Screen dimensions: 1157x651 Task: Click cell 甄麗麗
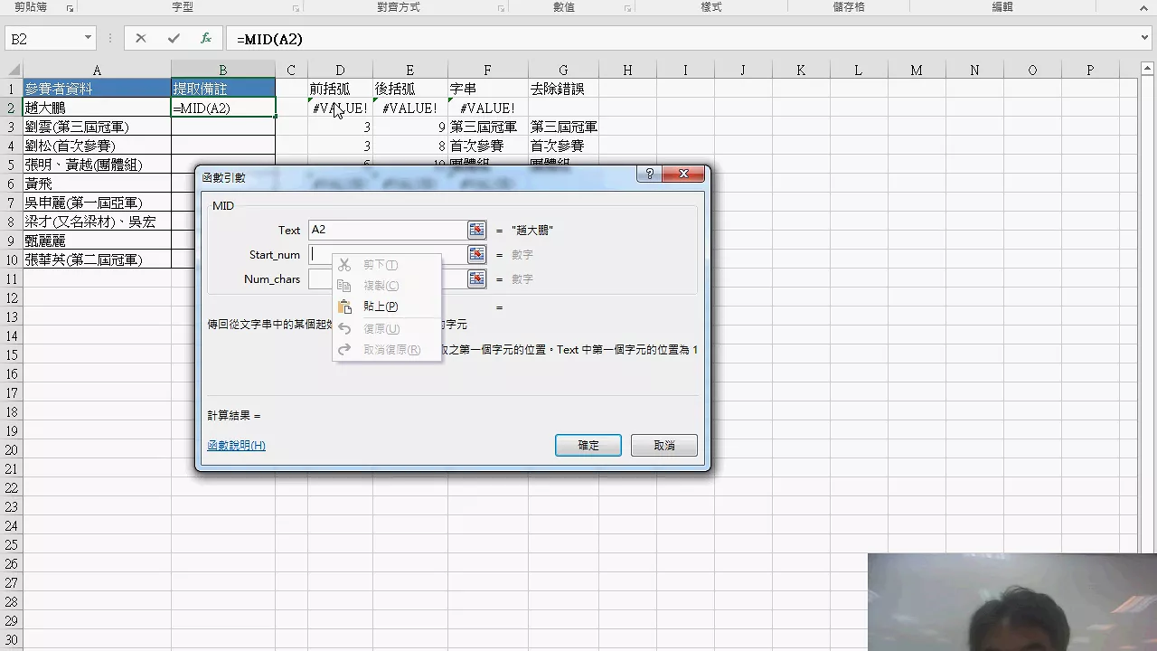97,241
